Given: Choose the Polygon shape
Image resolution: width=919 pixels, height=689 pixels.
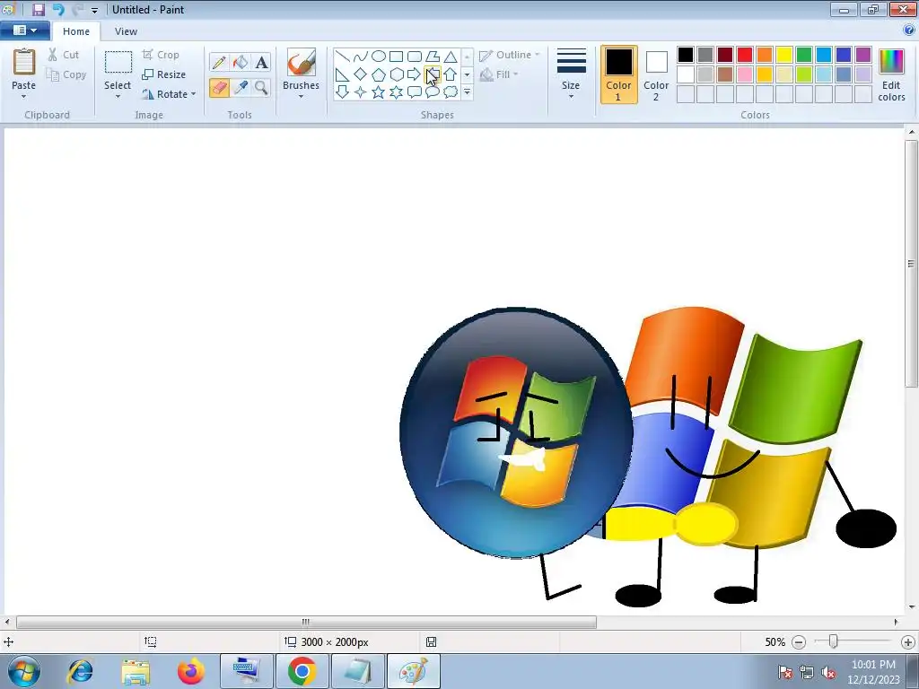Looking at the screenshot, I should [433, 57].
